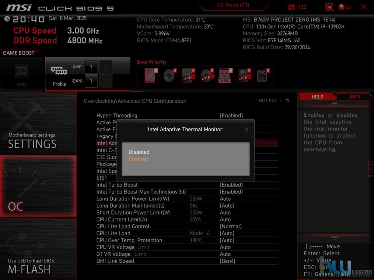The width and height of the screenshot is (374, 280).
Task: Click GT VR Voltage Limit Auto field
Action: click(x=225, y=254)
